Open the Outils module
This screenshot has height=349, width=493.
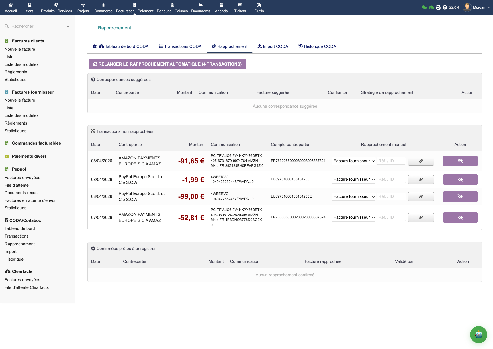[259, 7]
